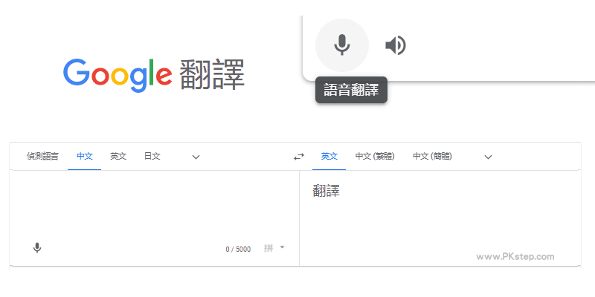This screenshot has width=595, height=297.
Task: Select 中文 (簡體) target language tab
Action: click(432, 157)
